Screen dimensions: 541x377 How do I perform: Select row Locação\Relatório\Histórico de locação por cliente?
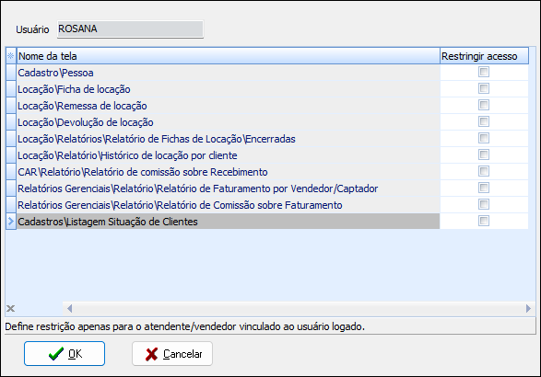228,155
